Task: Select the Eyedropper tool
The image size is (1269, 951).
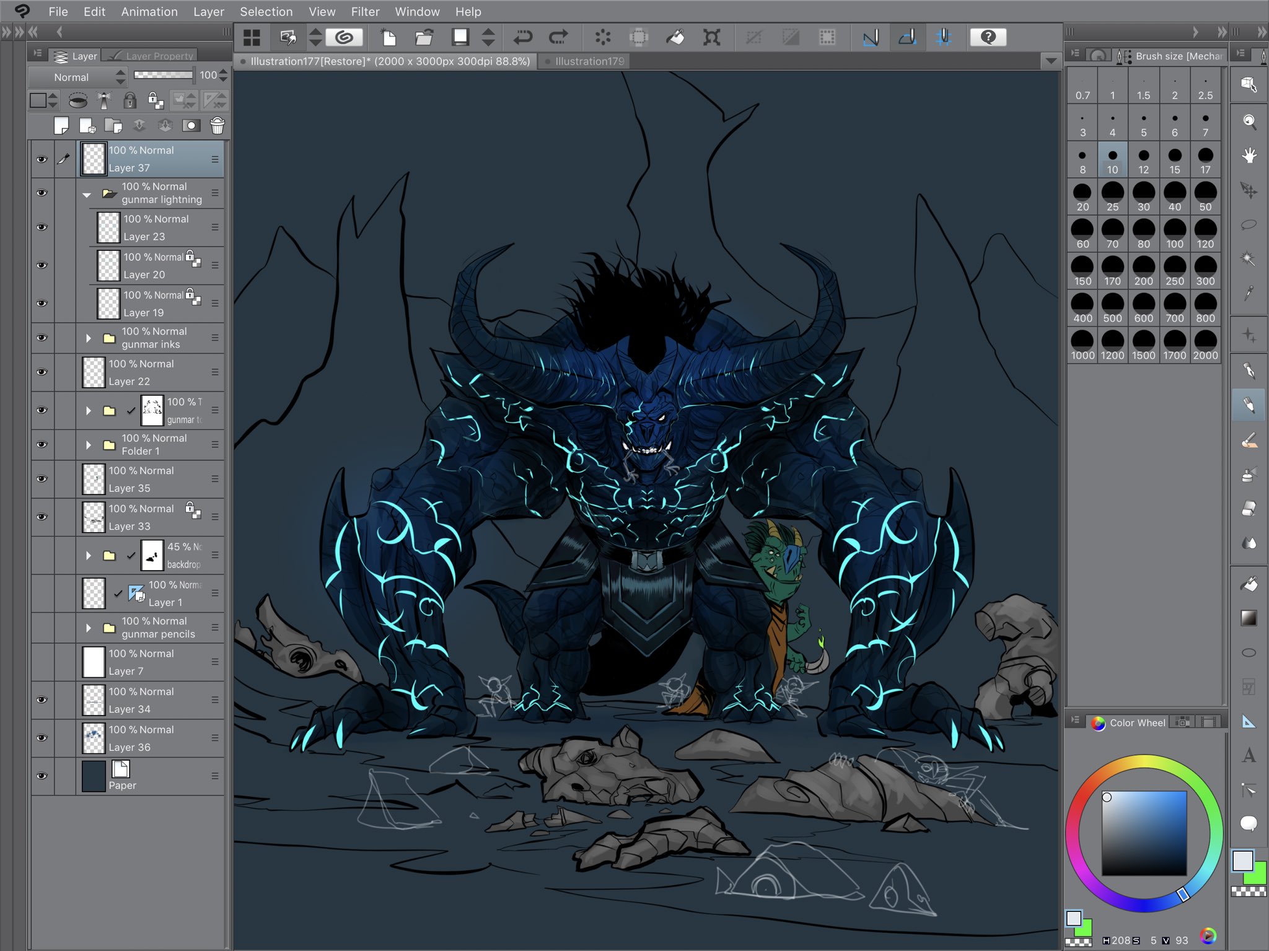Action: (x=1249, y=292)
